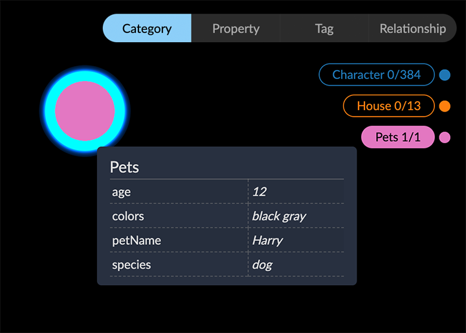
Task: Toggle the Pets 1/1 legend pill
Action: click(397, 137)
